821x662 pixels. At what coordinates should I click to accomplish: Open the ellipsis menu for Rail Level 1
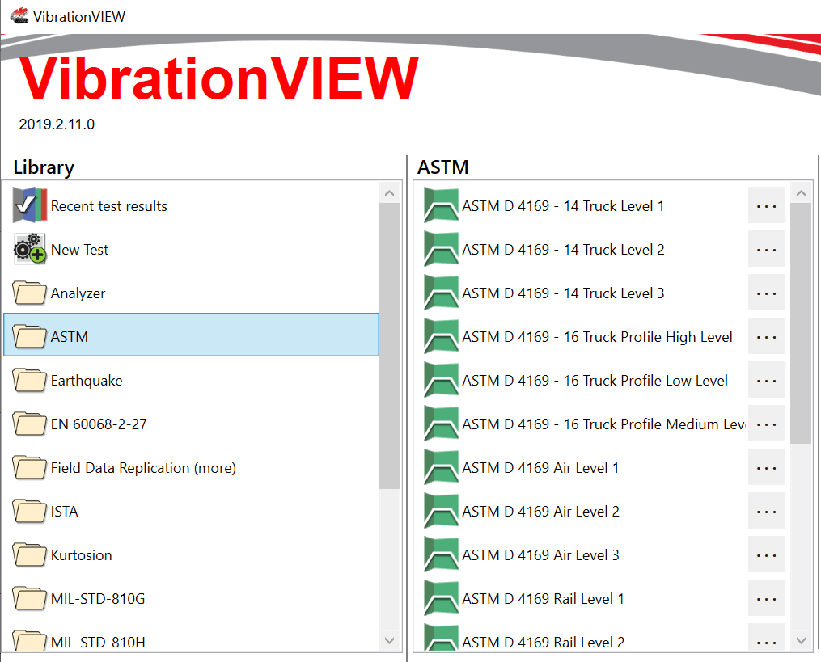pos(766,599)
